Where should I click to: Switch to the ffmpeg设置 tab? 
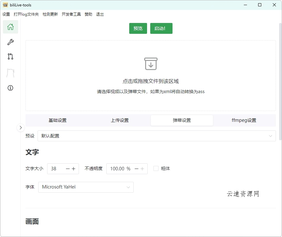click(244, 120)
